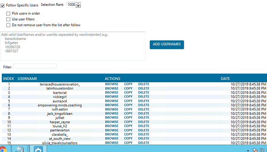Copy username aumaoc4
The height and width of the screenshot is (152, 267).
tap(128, 101)
